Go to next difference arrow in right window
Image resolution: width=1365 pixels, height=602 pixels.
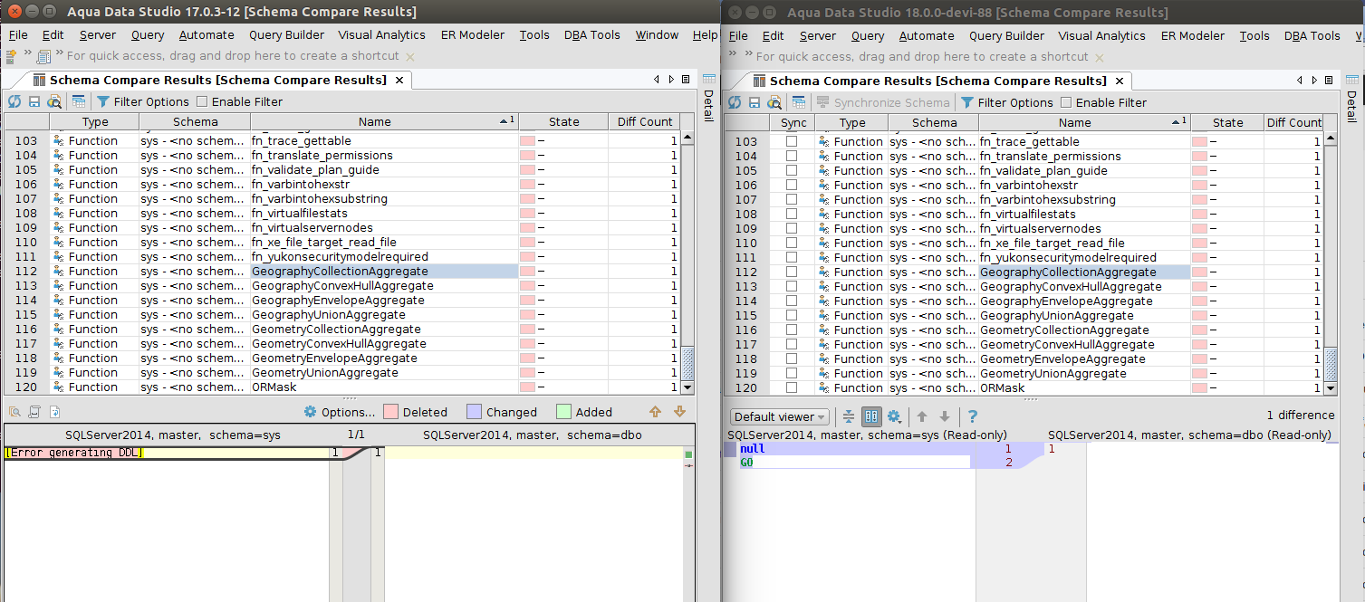(x=944, y=416)
